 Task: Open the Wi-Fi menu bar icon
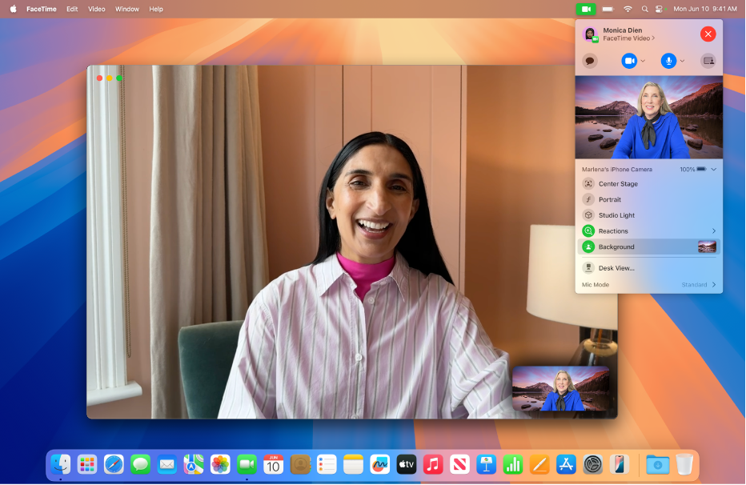pos(628,9)
